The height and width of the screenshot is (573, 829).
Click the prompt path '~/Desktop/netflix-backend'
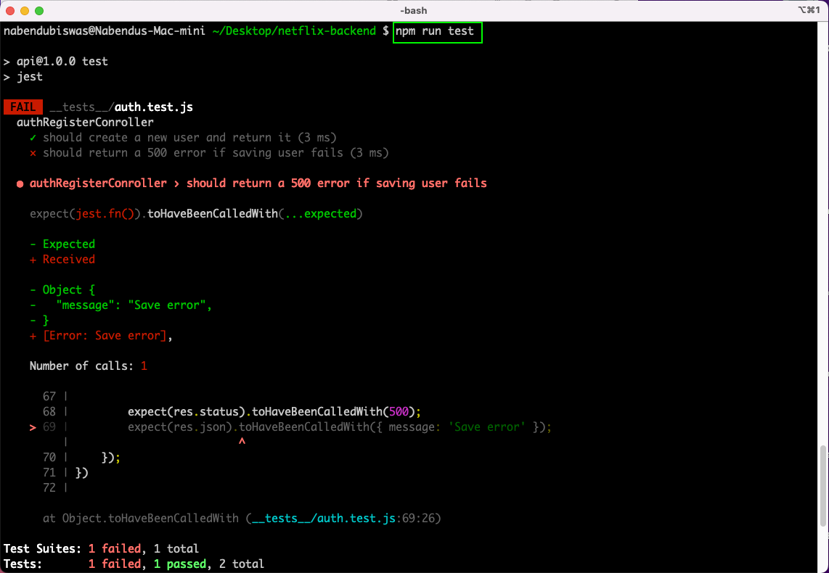coord(295,31)
